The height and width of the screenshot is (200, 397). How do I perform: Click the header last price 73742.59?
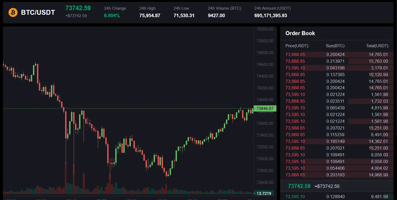[78, 8]
